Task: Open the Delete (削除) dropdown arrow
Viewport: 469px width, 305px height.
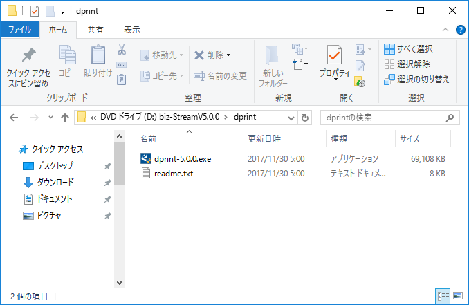Action: (229, 55)
